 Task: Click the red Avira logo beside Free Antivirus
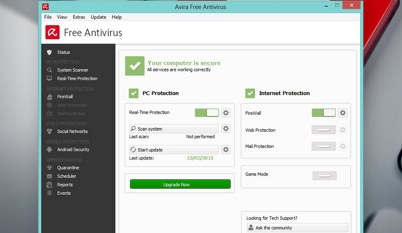[52, 32]
